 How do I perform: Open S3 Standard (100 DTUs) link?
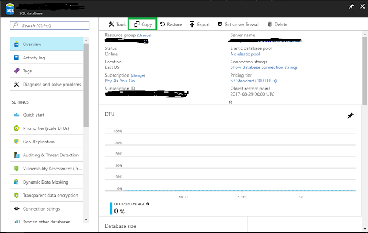[254, 81]
